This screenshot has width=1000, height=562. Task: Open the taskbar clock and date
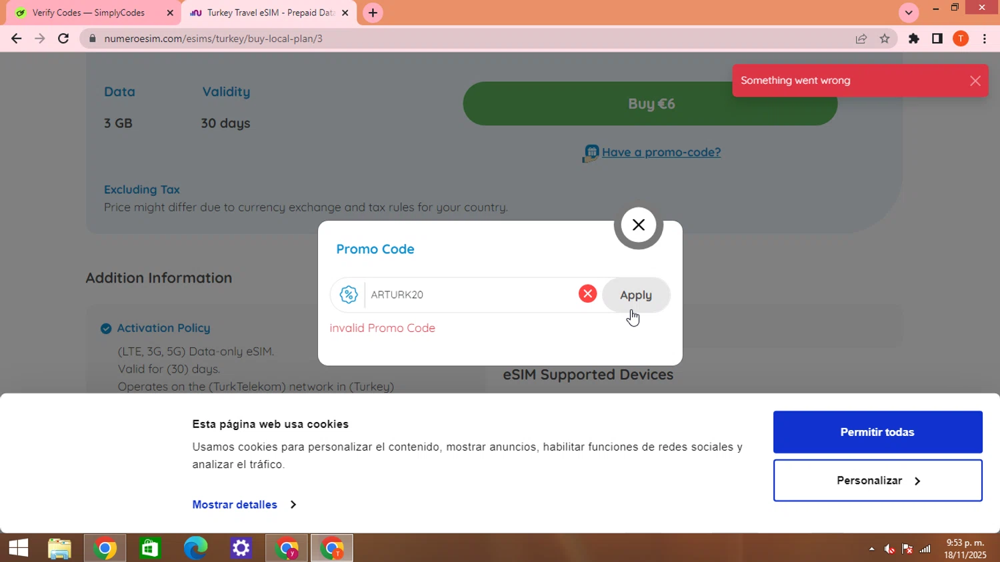pos(965,549)
